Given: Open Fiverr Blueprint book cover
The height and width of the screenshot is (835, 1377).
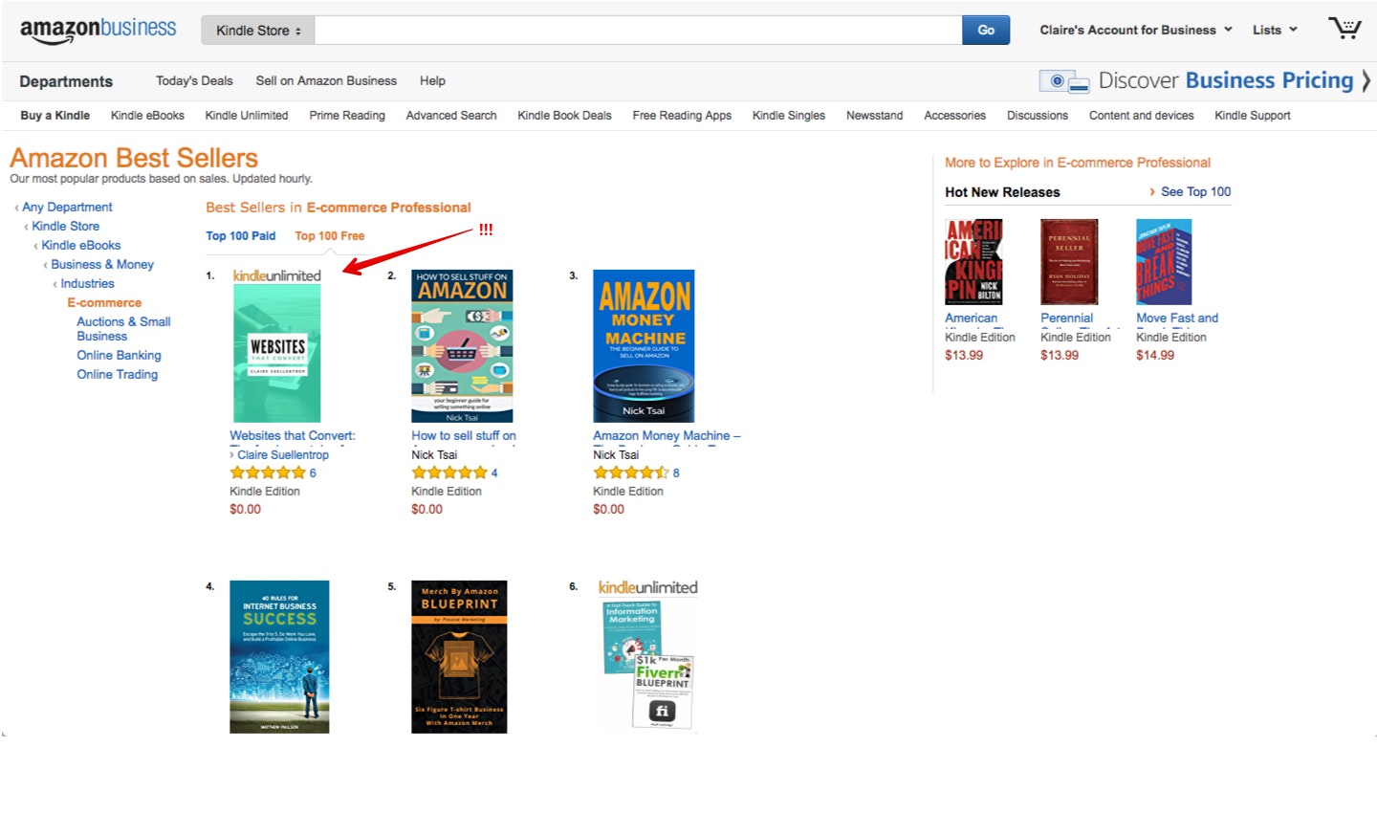Looking at the screenshot, I should point(648,657).
